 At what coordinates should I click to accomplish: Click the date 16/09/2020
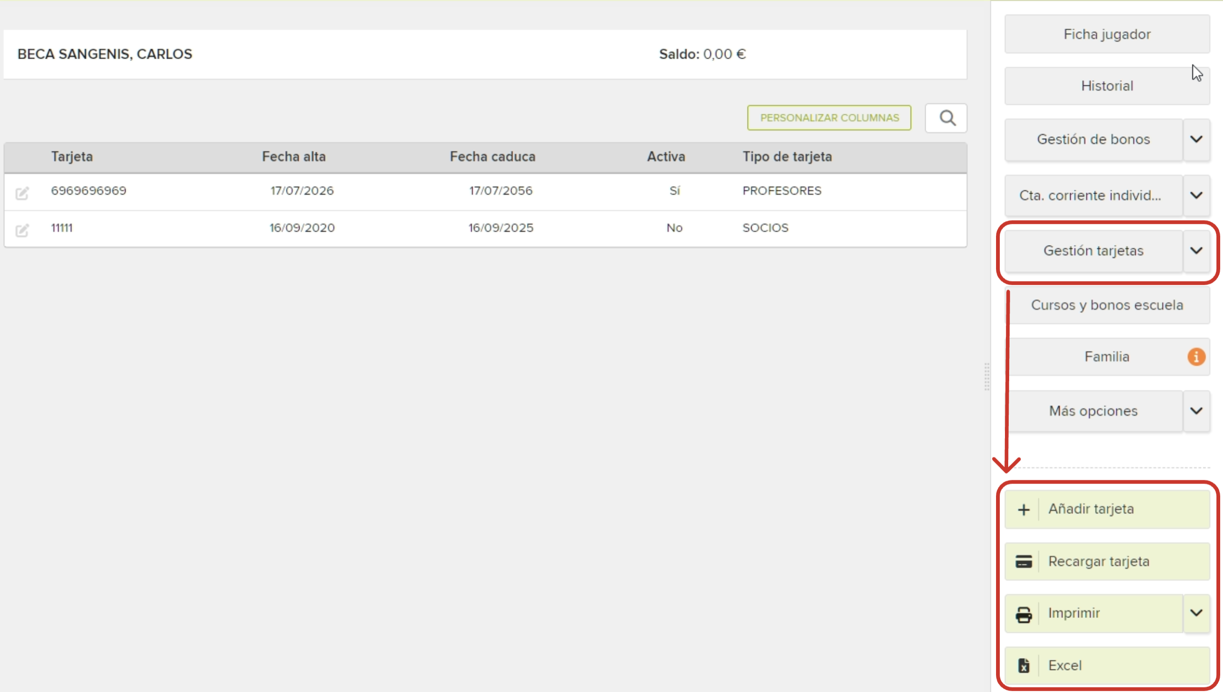point(302,228)
